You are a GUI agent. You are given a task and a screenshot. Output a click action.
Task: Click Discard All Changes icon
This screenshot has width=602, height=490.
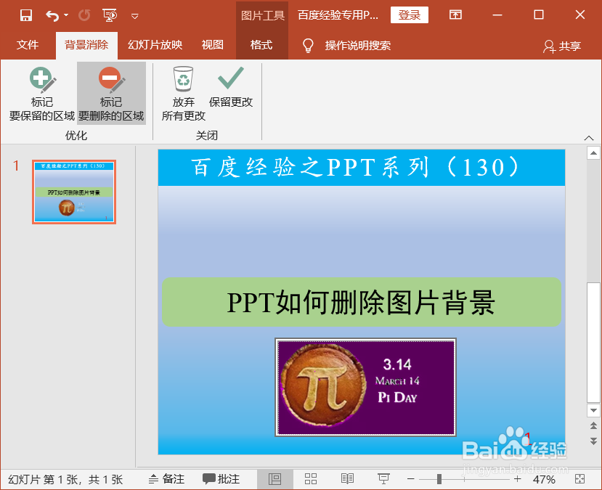182,80
